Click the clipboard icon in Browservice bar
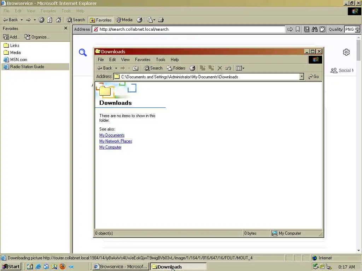 click(322, 29)
